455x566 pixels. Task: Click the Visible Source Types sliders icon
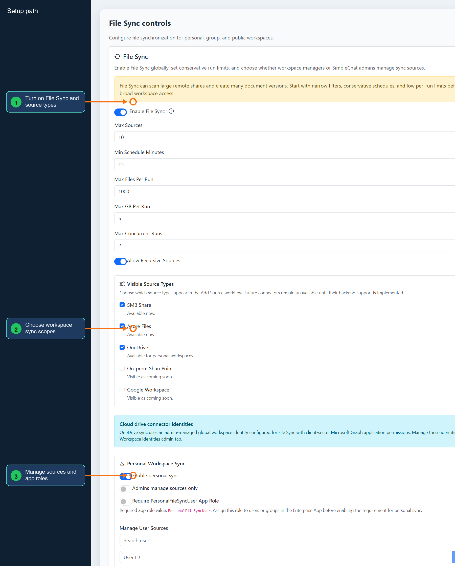click(x=122, y=284)
